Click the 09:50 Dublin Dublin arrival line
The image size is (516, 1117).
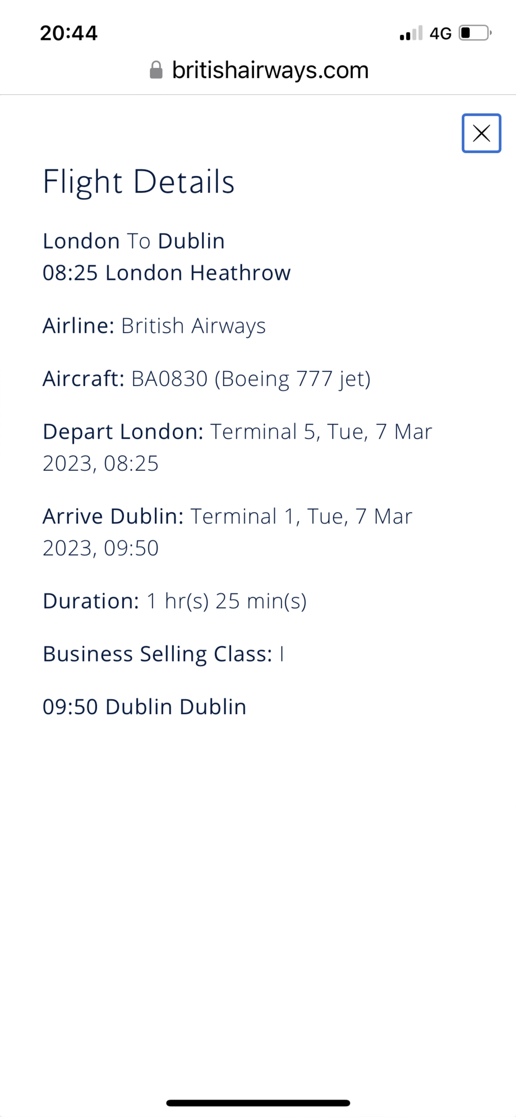(144, 707)
